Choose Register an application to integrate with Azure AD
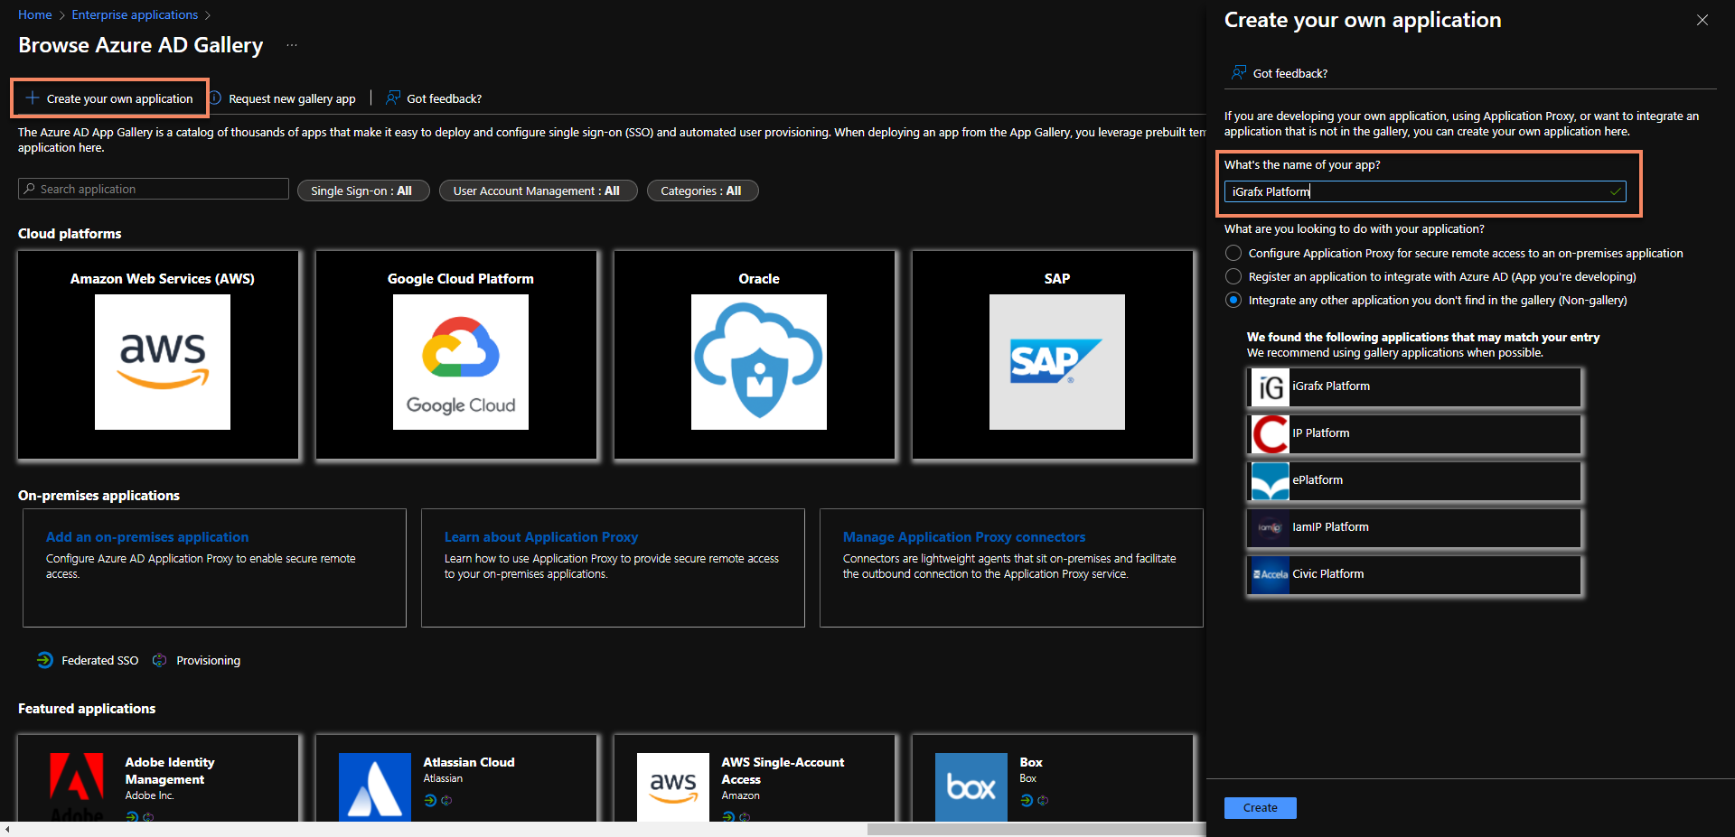This screenshot has height=837, width=1735. [x=1233, y=276]
